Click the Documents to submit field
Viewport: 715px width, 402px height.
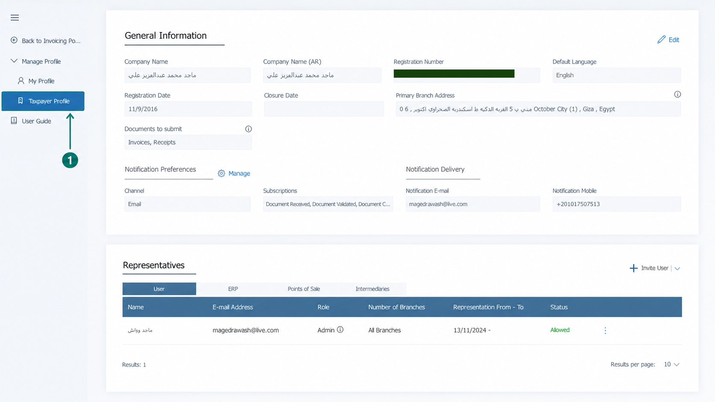point(188,142)
